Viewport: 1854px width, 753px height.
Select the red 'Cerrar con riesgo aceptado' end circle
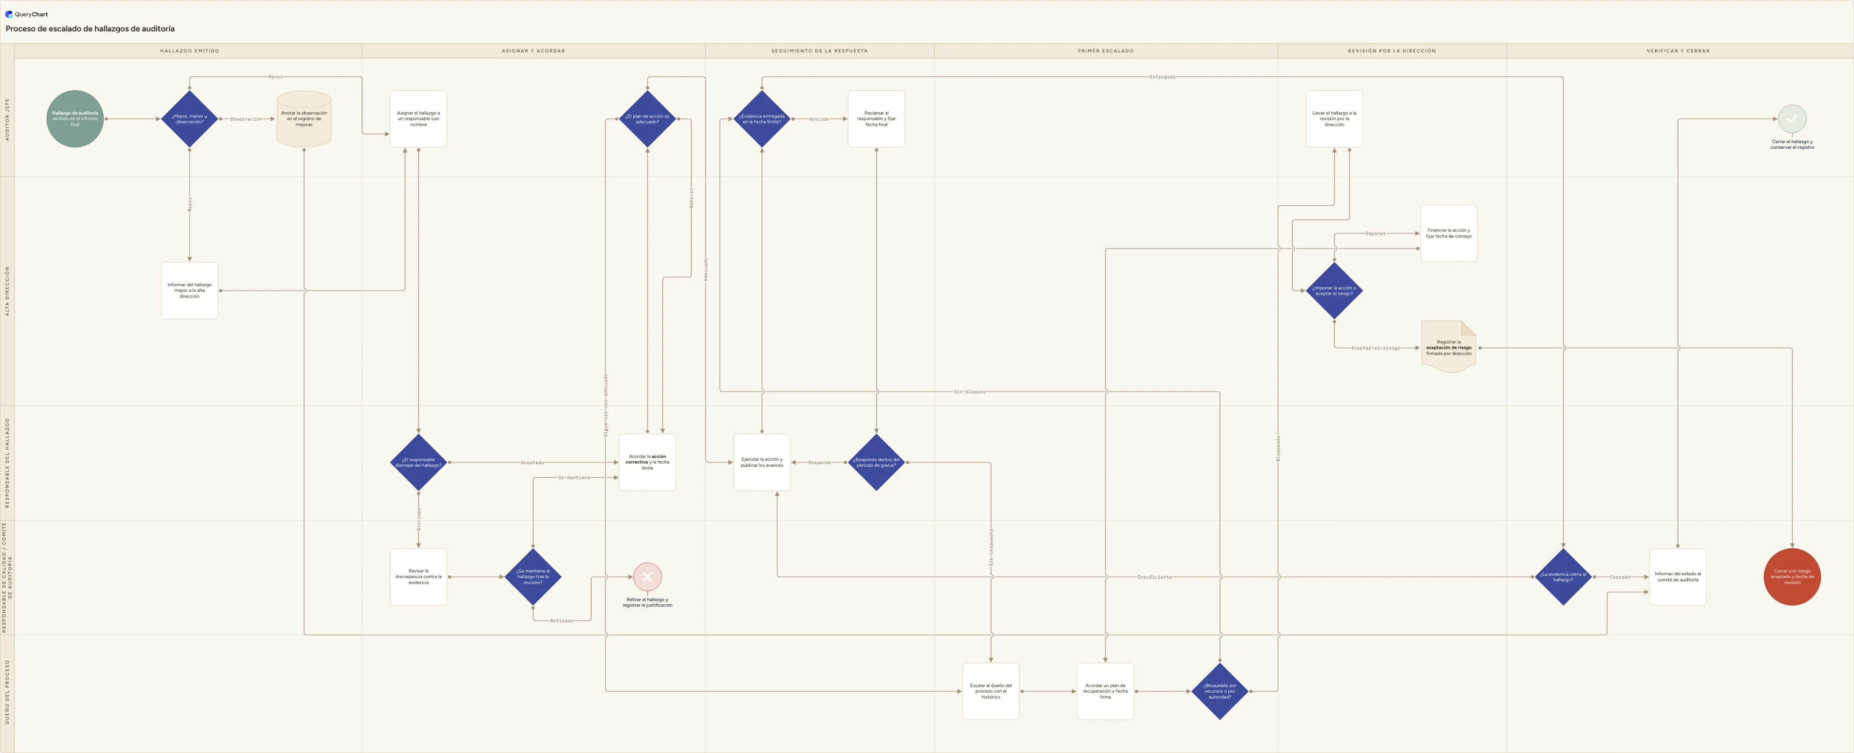[x=1791, y=577]
